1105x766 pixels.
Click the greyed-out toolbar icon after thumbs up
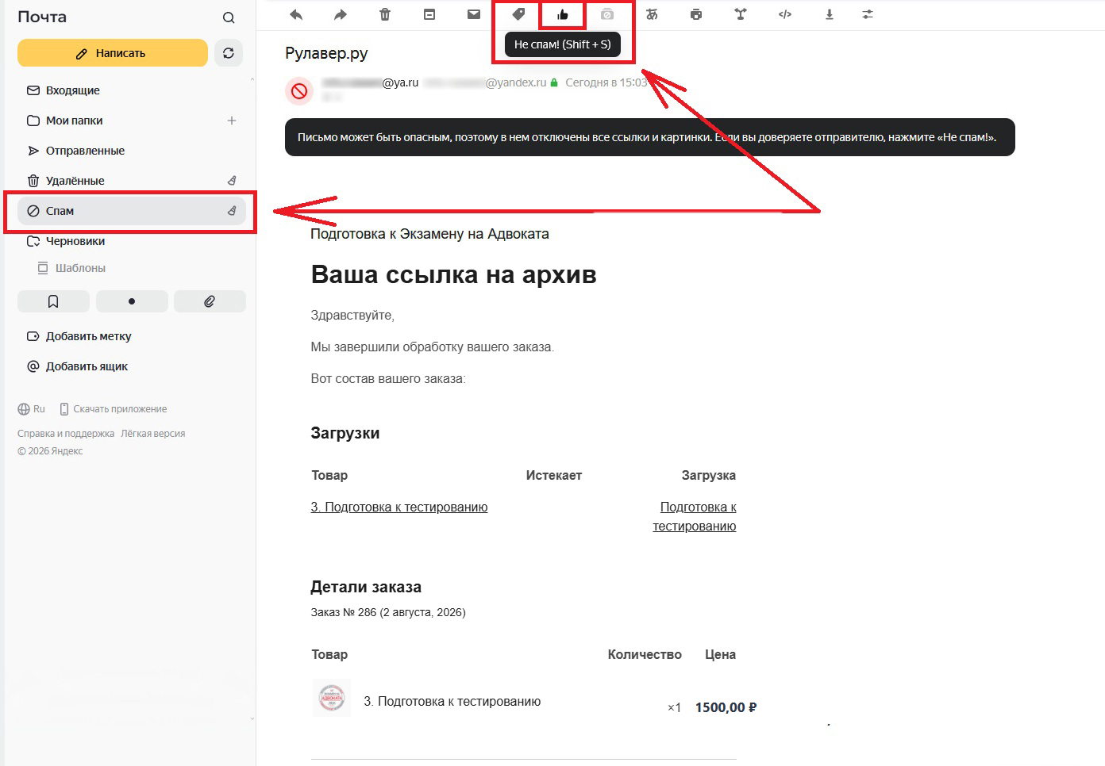coord(607,14)
